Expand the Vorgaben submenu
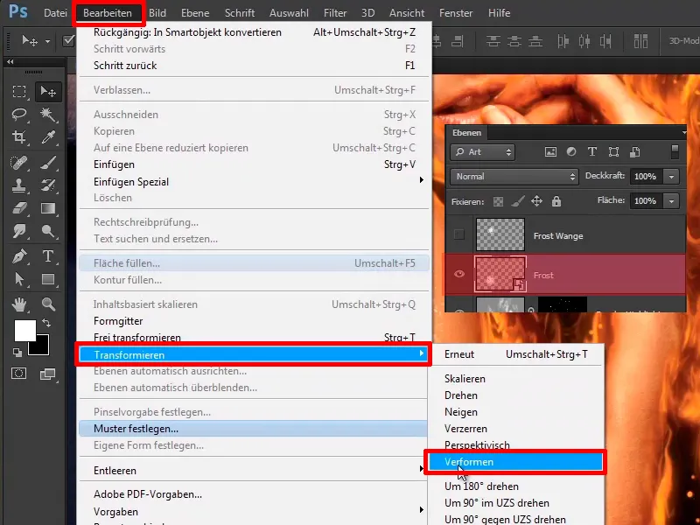This screenshot has height=525, width=700. pos(254,512)
